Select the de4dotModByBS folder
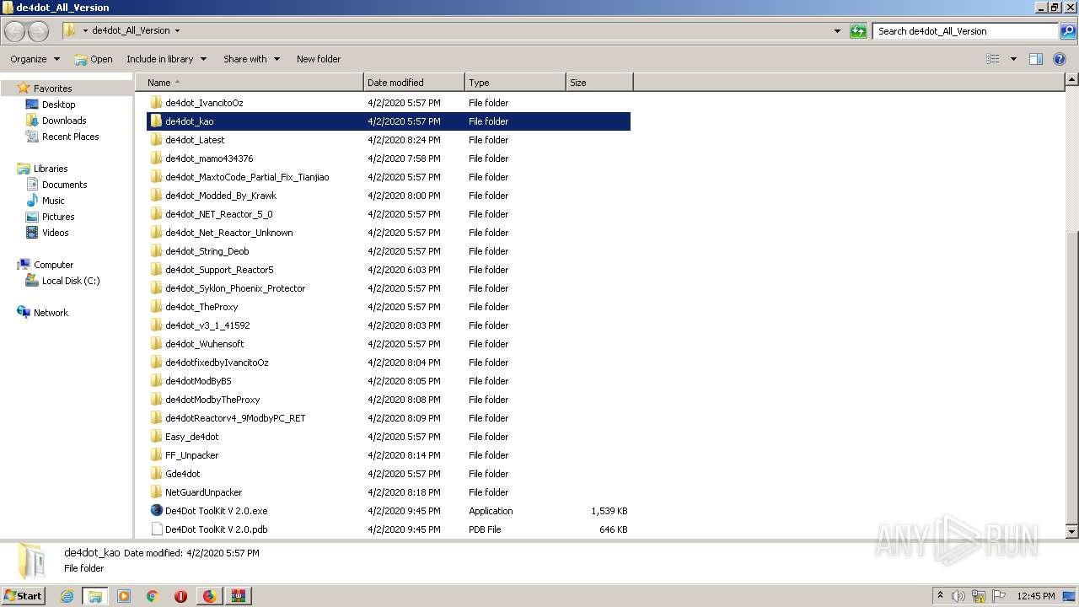The image size is (1079, 607). point(389,381)
